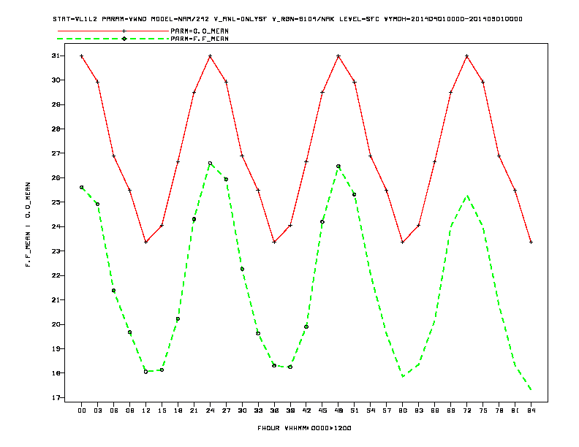Click the last red marker at hour 84
This screenshot has height=447, width=579.
tap(531, 242)
